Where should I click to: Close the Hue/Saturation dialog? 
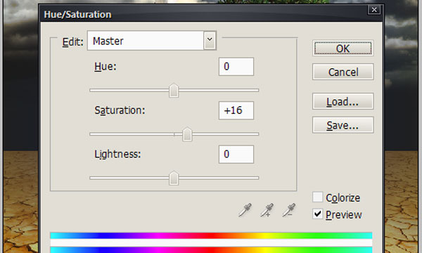(374, 10)
